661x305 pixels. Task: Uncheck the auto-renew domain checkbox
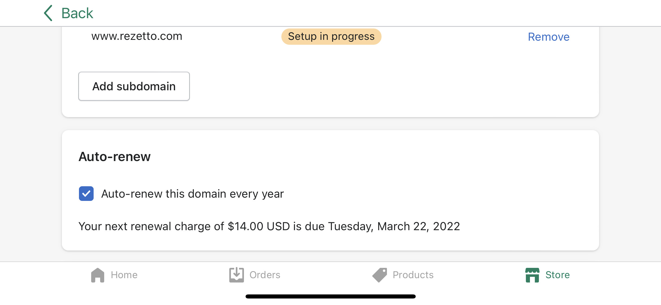(86, 194)
